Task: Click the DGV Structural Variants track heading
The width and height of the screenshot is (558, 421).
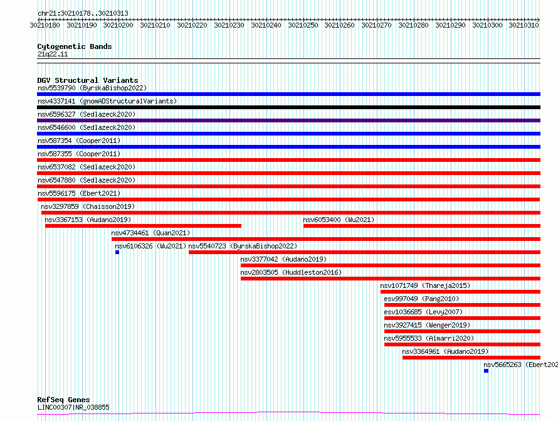Action: (88, 80)
